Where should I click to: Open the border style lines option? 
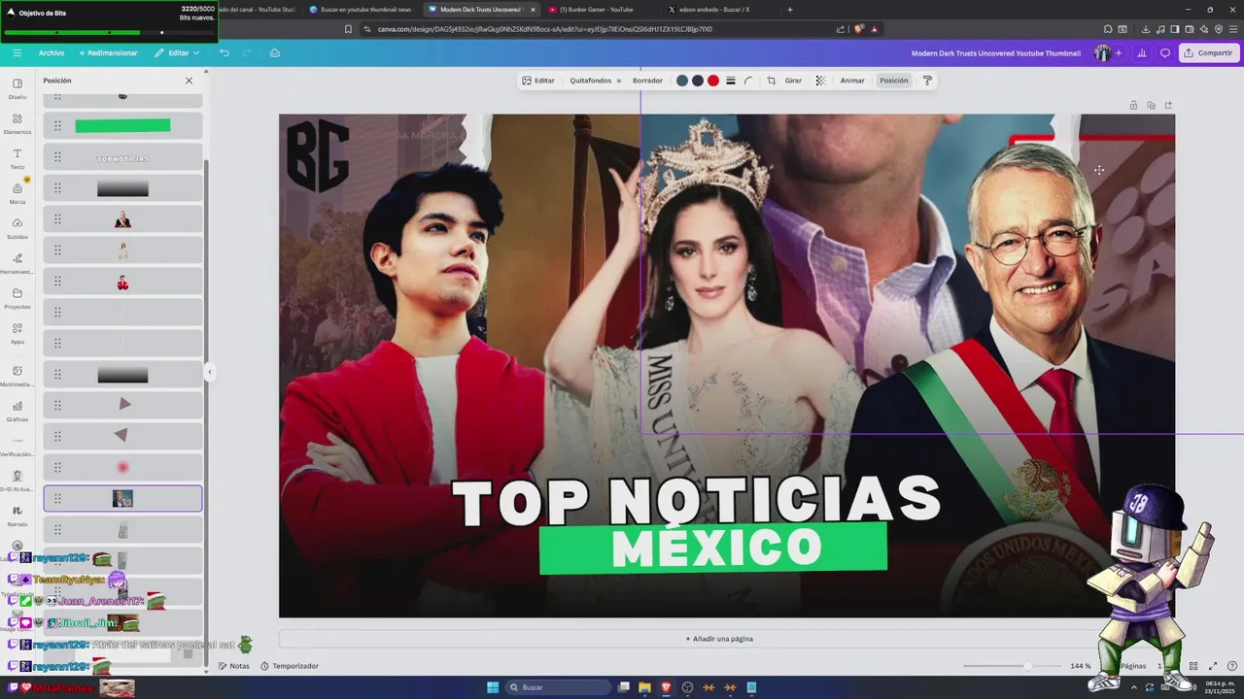[731, 81]
